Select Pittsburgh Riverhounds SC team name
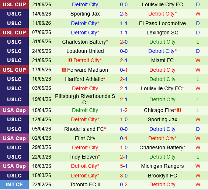This screenshot has width=208, height=190. (85, 99)
